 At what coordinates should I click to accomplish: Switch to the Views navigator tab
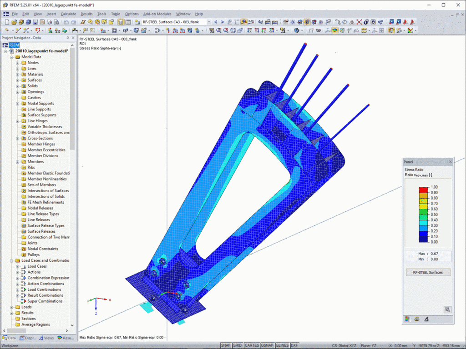(x=46, y=338)
